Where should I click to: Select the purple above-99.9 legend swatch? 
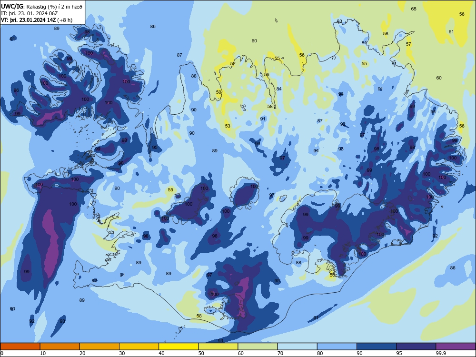(x=456, y=347)
